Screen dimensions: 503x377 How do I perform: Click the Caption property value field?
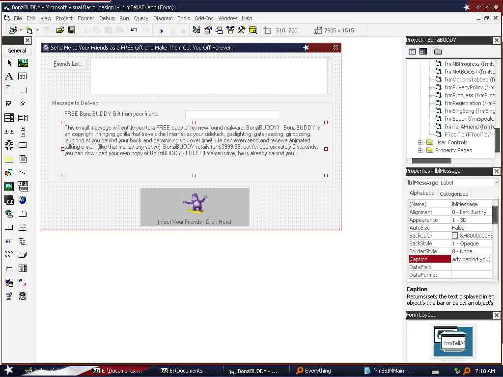click(472, 259)
